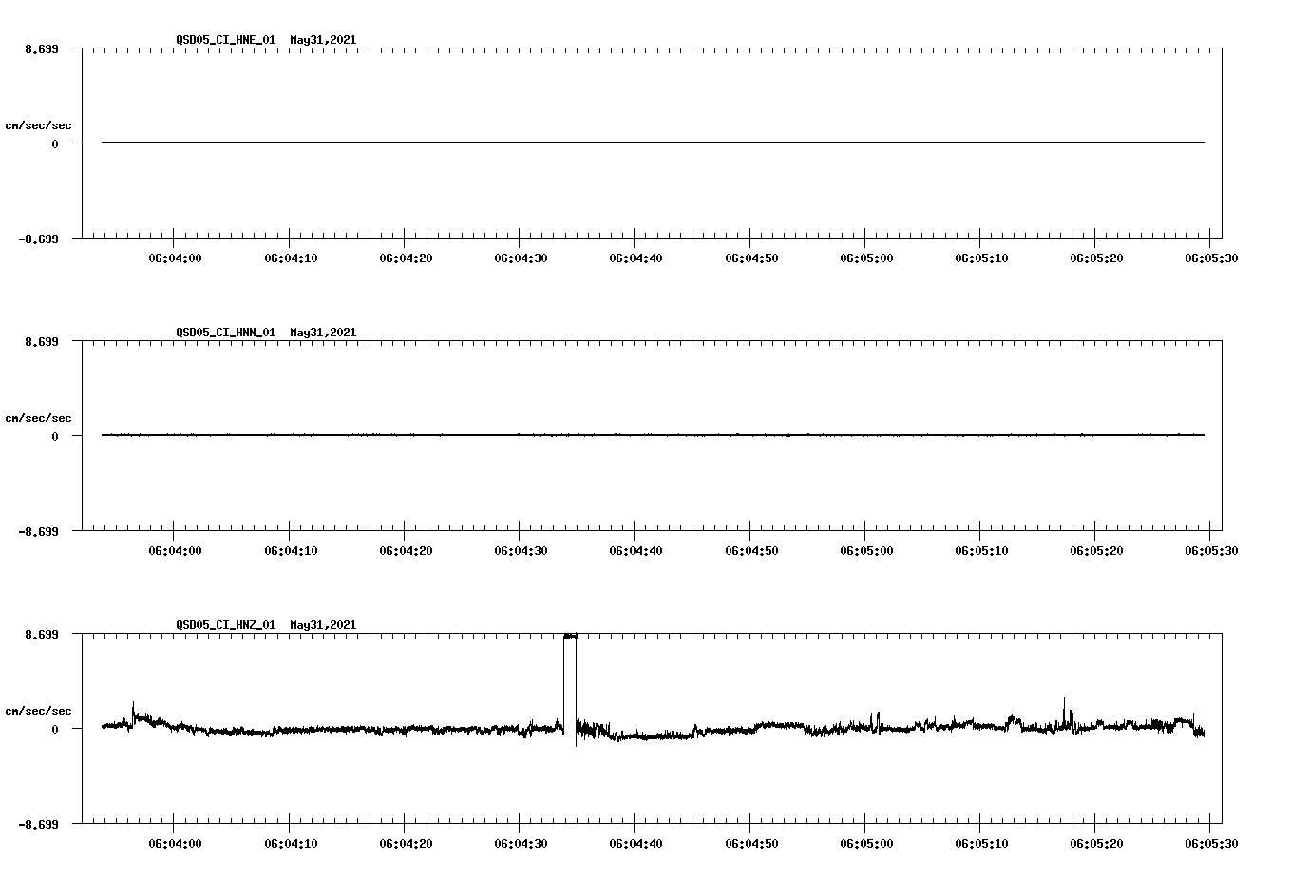Click the 06:05:30 label under HNE plot
This screenshot has width=1290, height=878.
click(x=1210, y=258)
